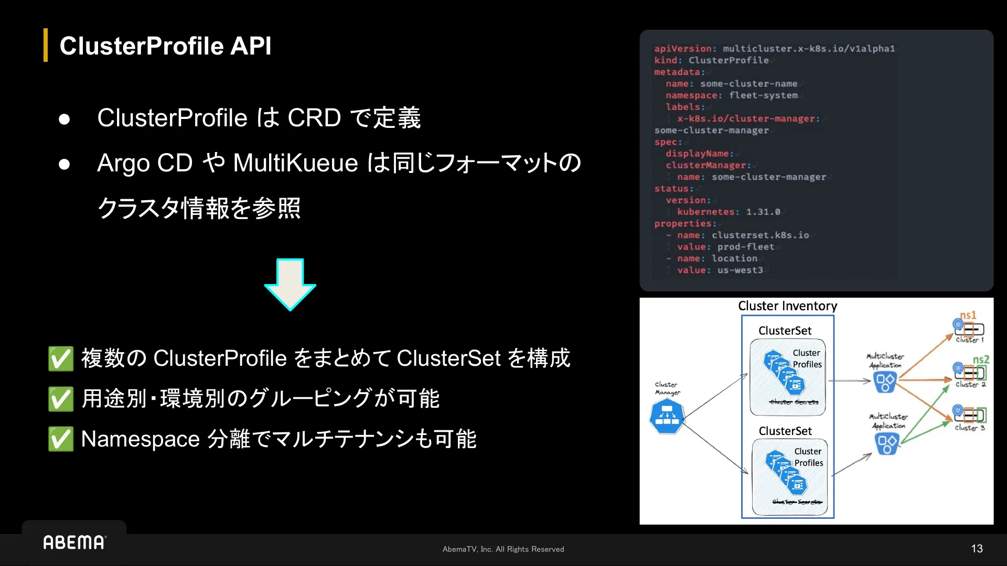Click the AbemaTV copyright footer text
The image size is (1007, 566).
point(503,549)
